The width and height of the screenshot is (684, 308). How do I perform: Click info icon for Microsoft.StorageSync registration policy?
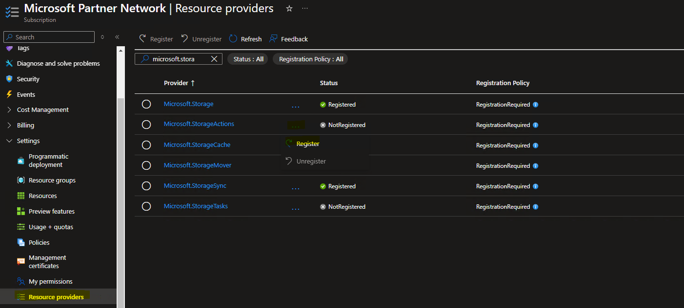point(535,186)
